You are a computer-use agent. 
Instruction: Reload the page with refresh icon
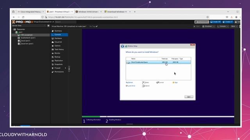23,17
